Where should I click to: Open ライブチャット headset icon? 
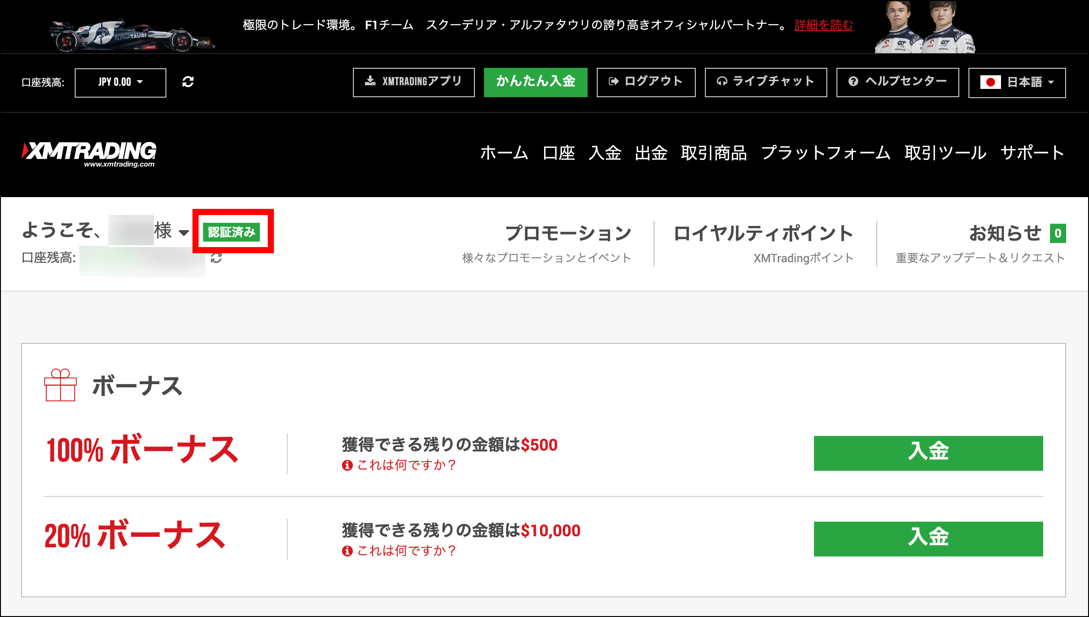(723, 82)
